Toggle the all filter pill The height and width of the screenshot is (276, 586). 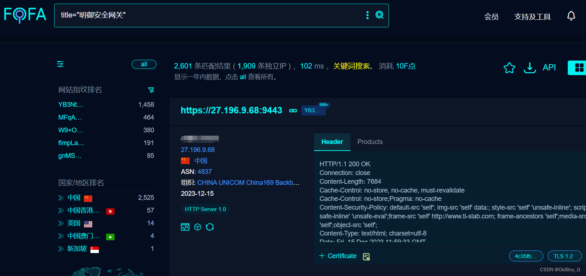coord(144,64)
